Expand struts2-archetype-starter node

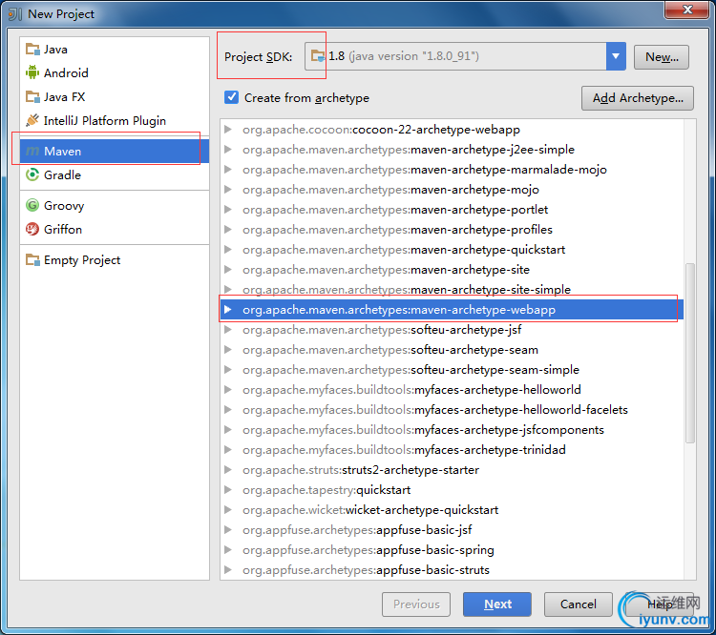pyautogui.click(x=228, y=470)
